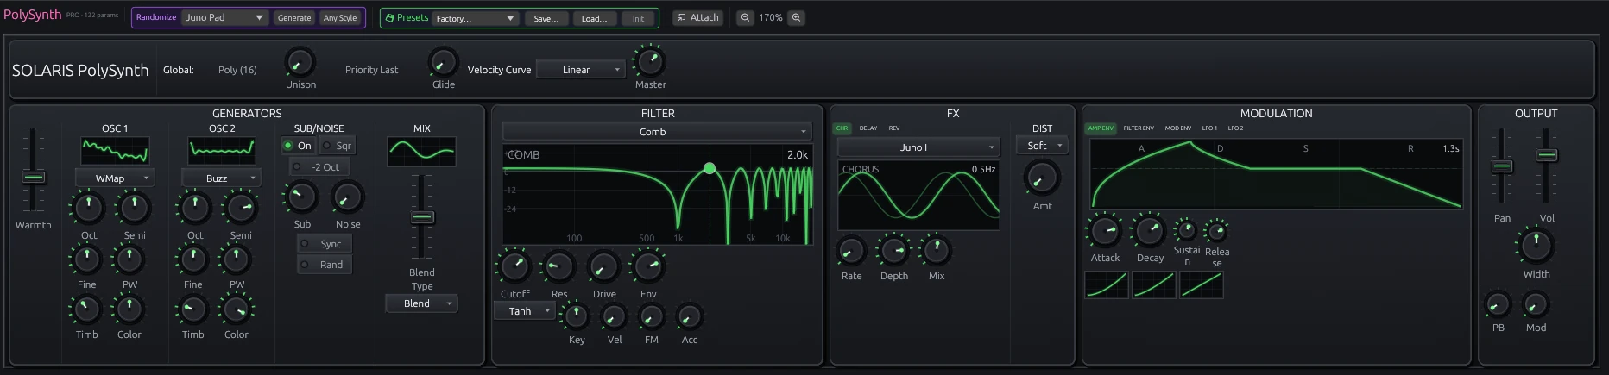Switch to the CHR effects tab
1609x375 pixels.
coord(842,128)
